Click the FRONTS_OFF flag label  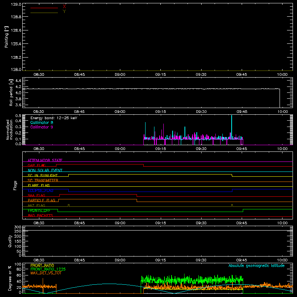[39, 210]
